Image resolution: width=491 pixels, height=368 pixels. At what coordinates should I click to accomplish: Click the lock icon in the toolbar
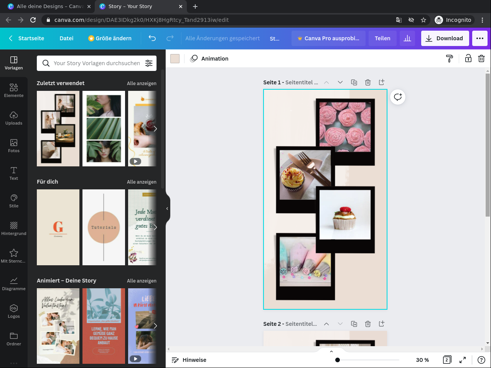pyautogui.click(x=468, y=58)
